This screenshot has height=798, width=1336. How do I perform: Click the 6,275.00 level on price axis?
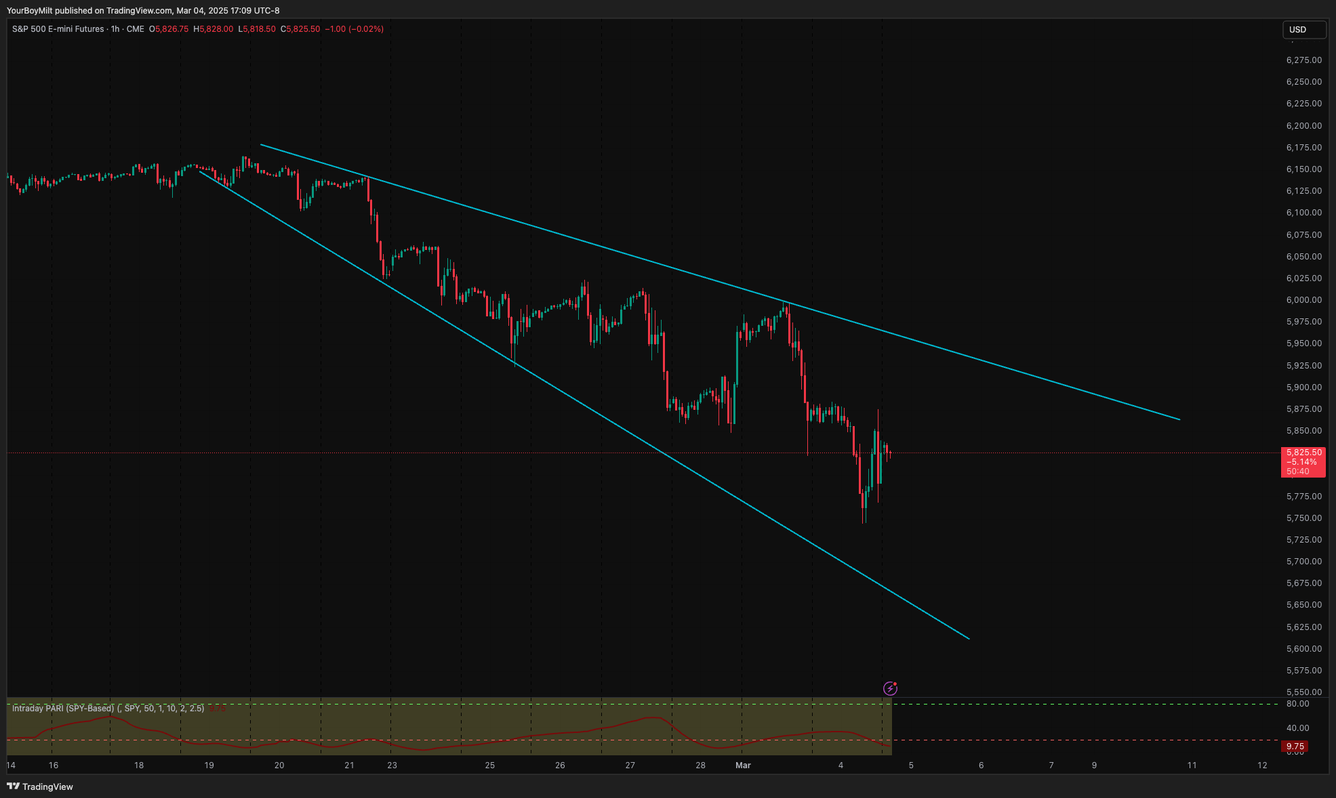[x=1303, y=60]
